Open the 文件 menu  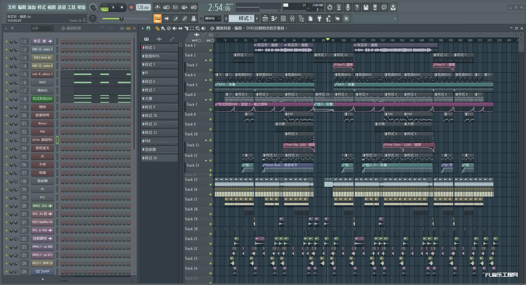(x=12, y=7)
